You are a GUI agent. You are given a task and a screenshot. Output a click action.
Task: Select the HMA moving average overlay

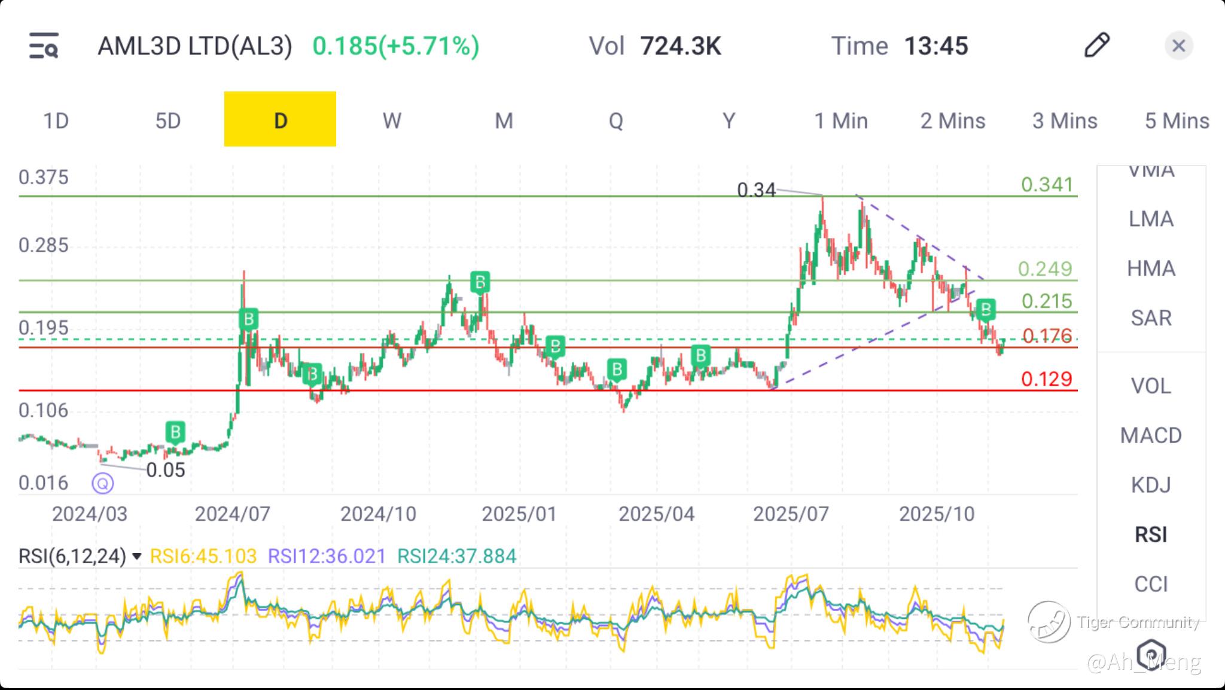tap(1150, 268)
